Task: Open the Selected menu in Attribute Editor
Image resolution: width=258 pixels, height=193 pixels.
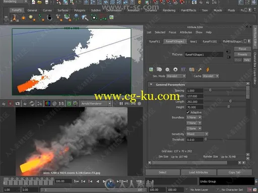Action: point(160,32)
